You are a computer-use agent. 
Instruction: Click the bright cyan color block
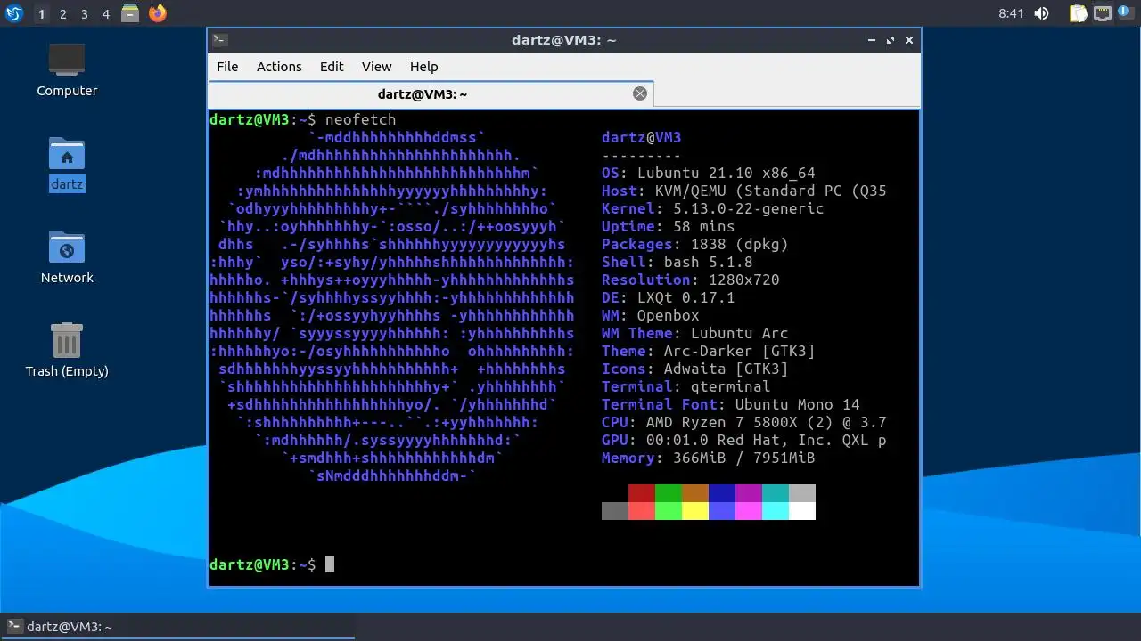pyautogui.click(x=776, y=511)
